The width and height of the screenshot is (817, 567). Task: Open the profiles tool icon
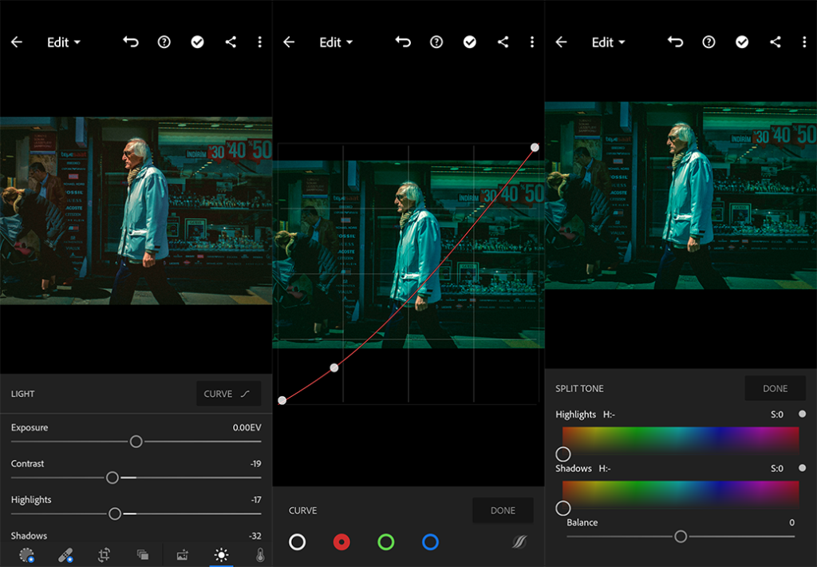click(143, 555)
